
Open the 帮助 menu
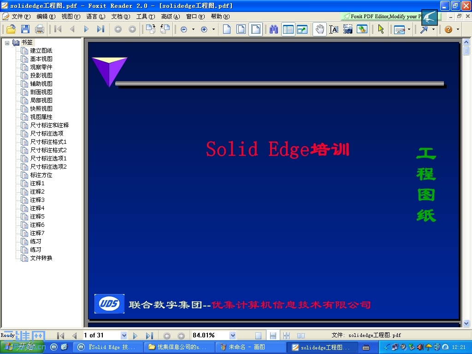click(x=220, y=17)
